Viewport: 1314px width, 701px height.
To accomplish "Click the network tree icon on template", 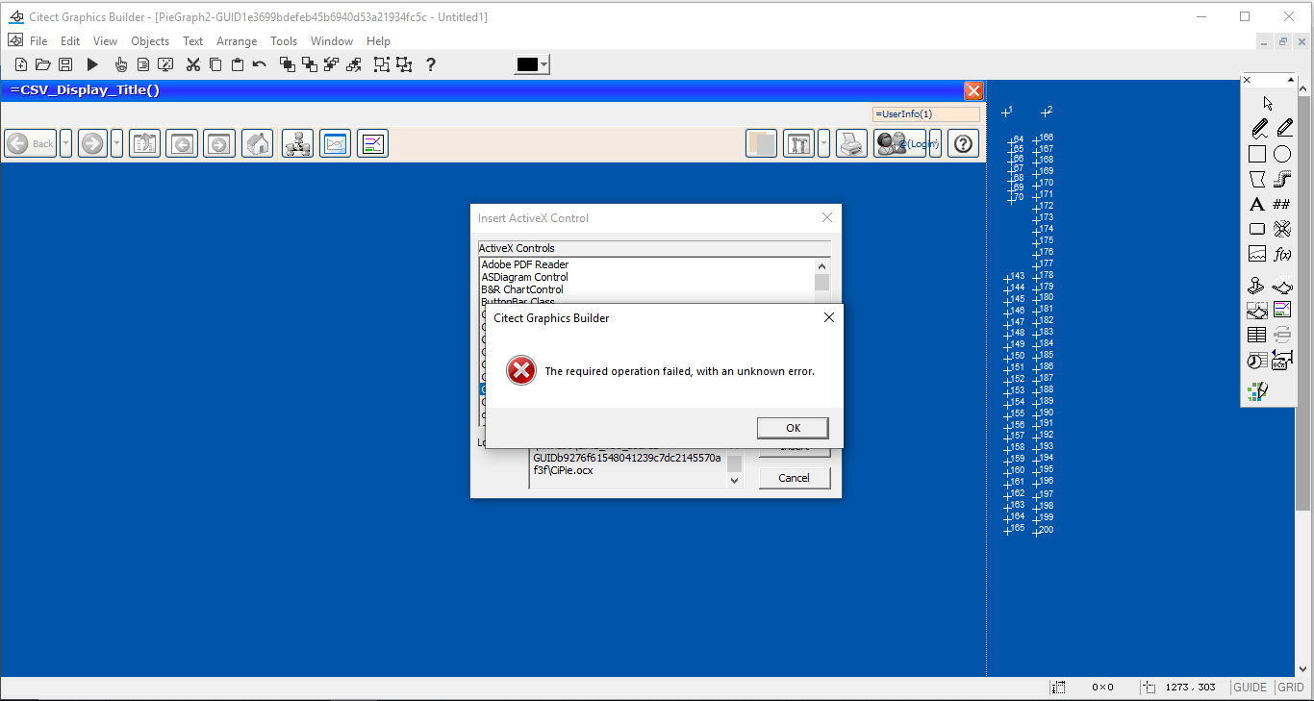I will click(x=297, y=143).
